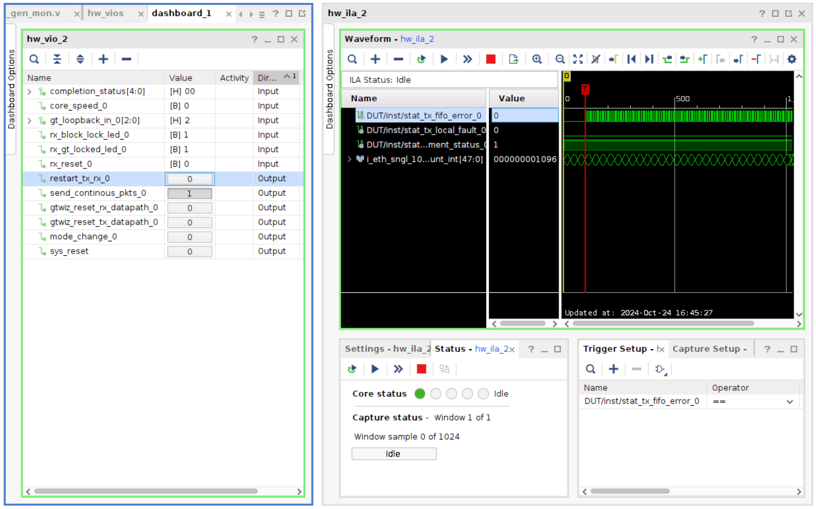Click the Export ILA data icon
The image size is (816, 509).
coord(513,59)
